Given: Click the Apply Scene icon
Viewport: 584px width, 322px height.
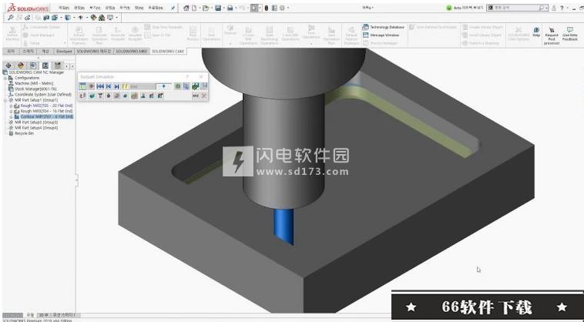Looking at the screenshot, I should coord(101,18).
